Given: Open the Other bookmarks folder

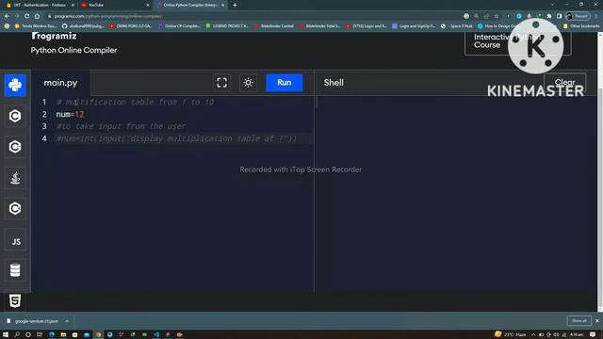Looking at the screenshot, I should tap(581, 26).
